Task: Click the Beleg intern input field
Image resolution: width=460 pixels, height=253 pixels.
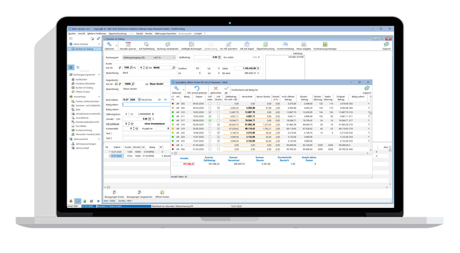Action: point(146,104)
